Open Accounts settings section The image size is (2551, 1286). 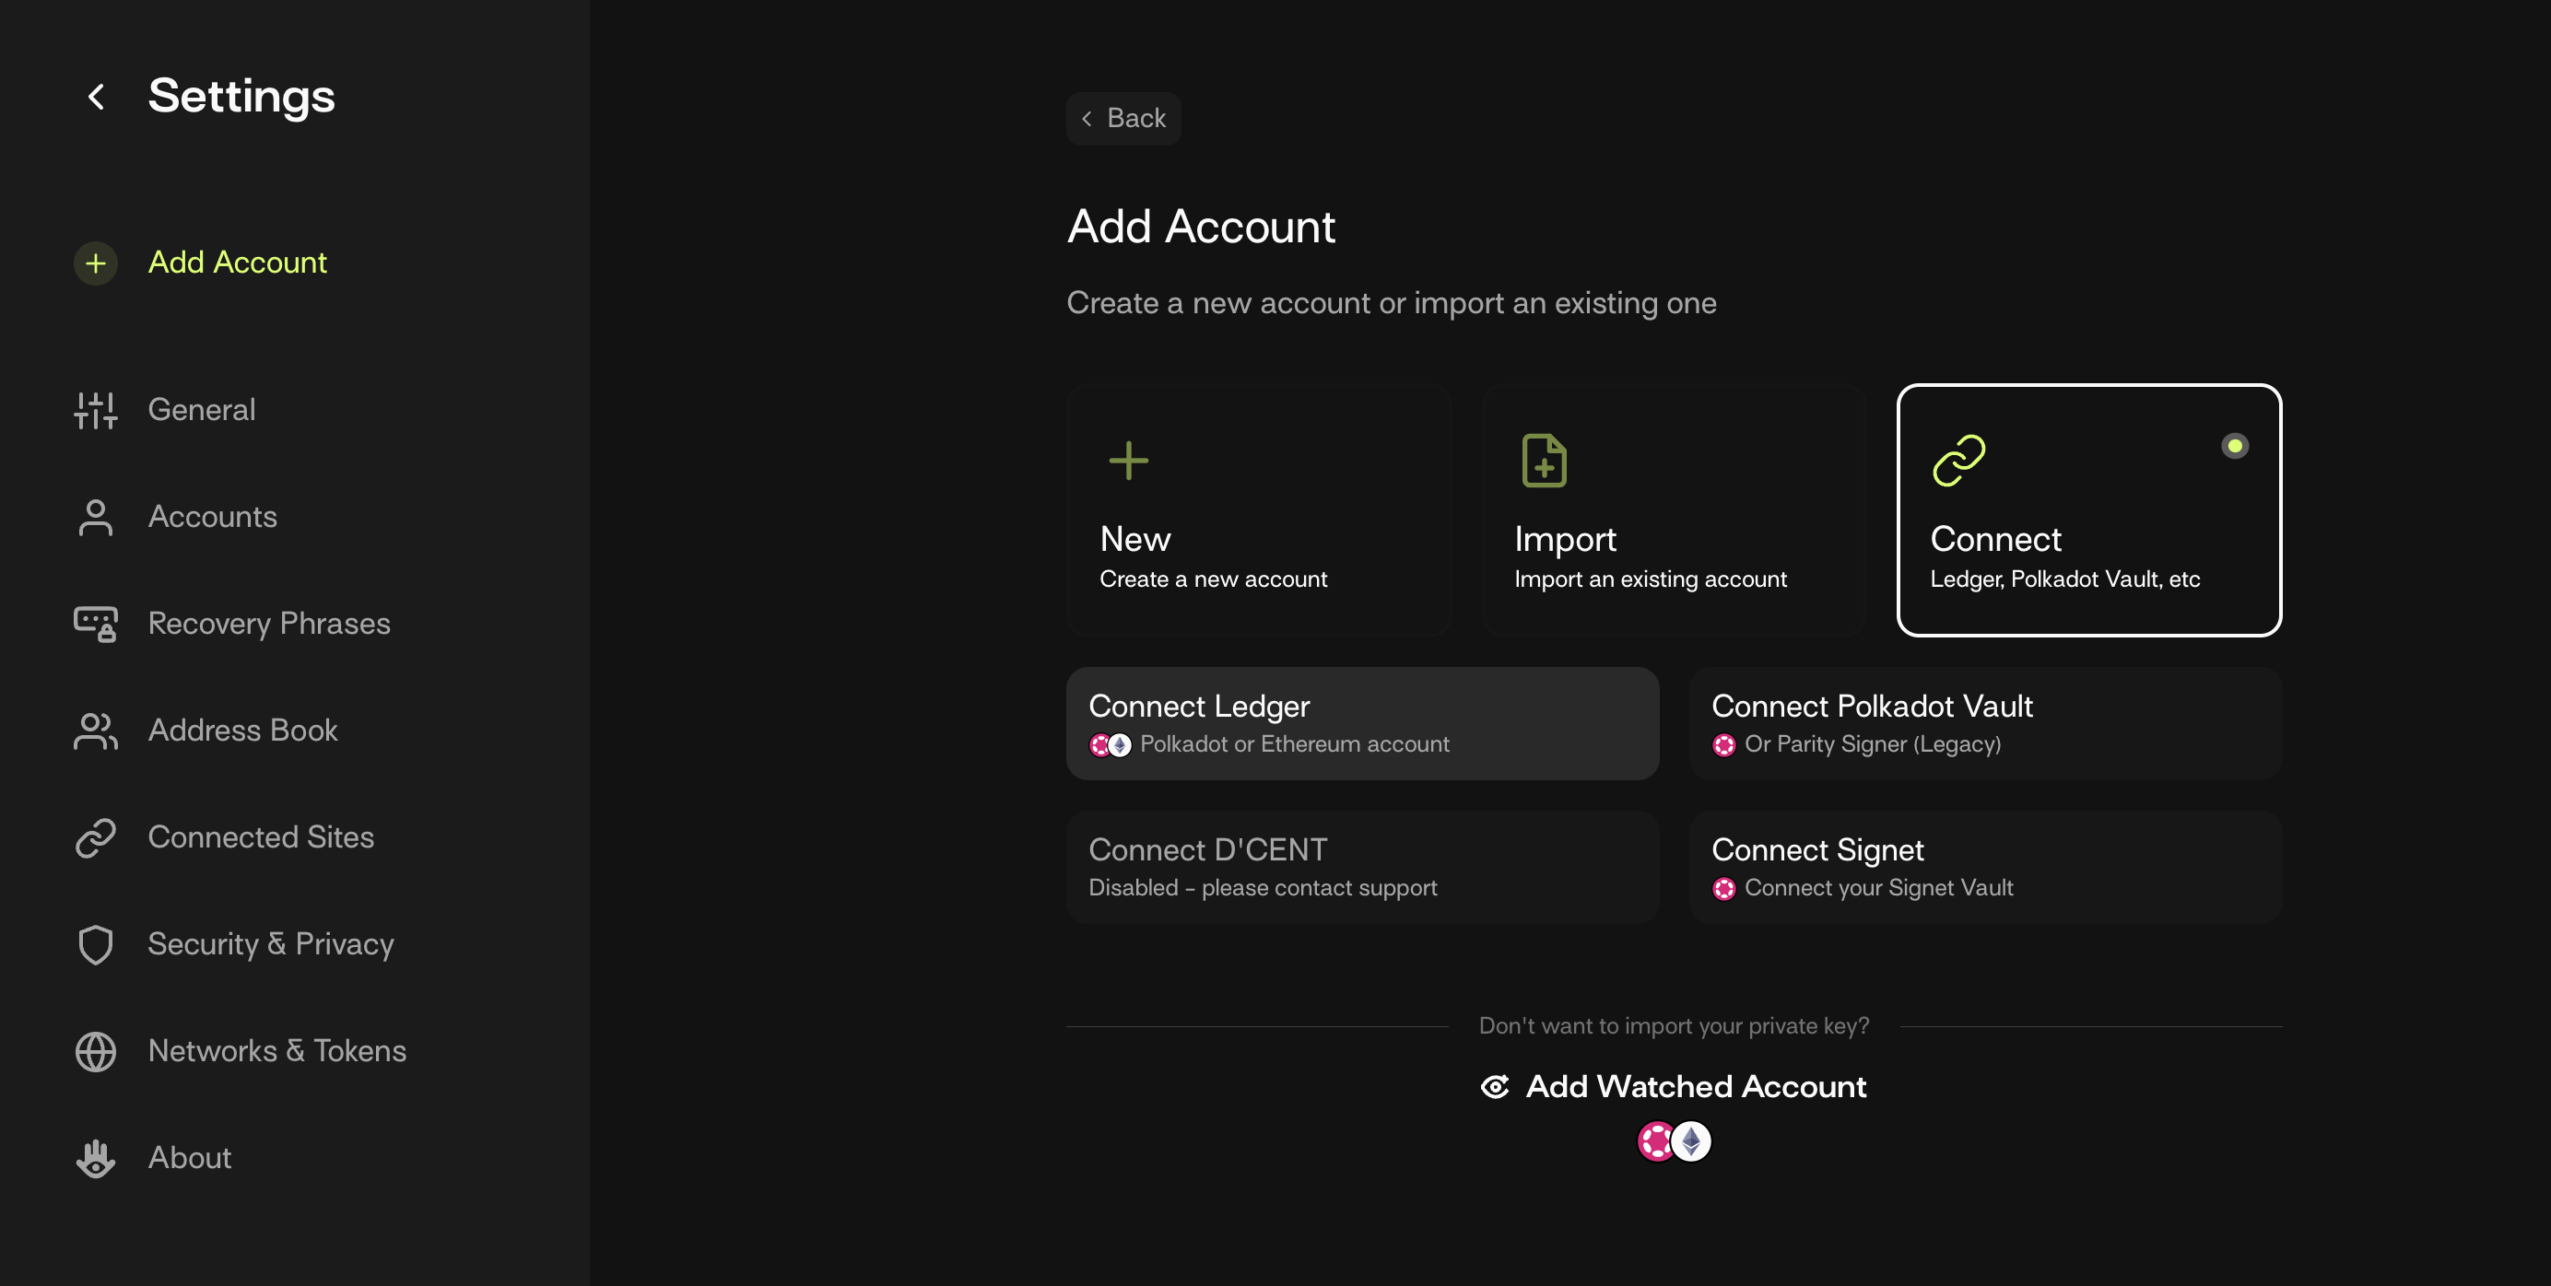tap(212, 517)
